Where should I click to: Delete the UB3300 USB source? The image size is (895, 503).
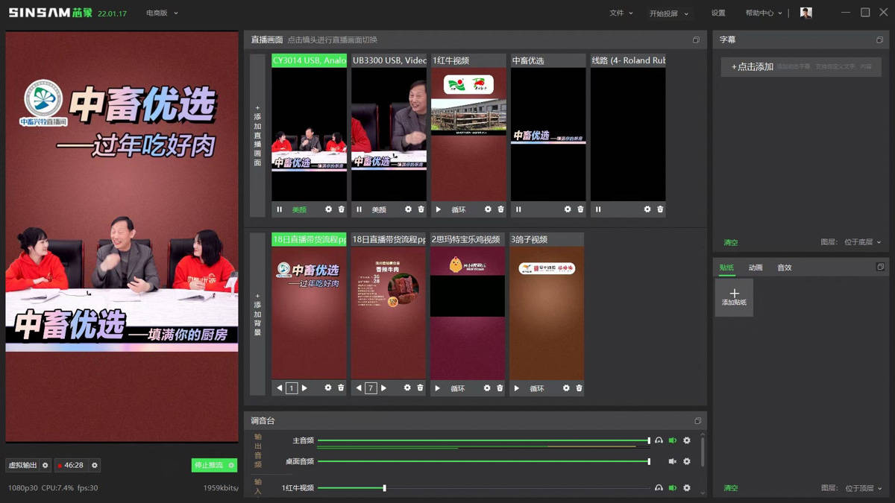coord(421,209)
